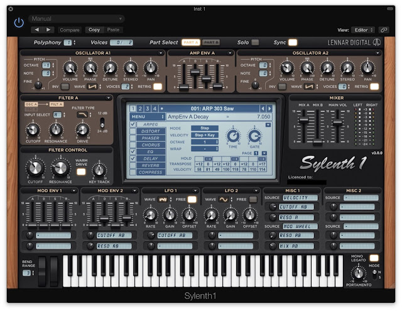Image resolution: width=402 pixels, height=311 pixels.
Task: Click LFO 2 sine wave selector
Action: (x=224, y=199)
